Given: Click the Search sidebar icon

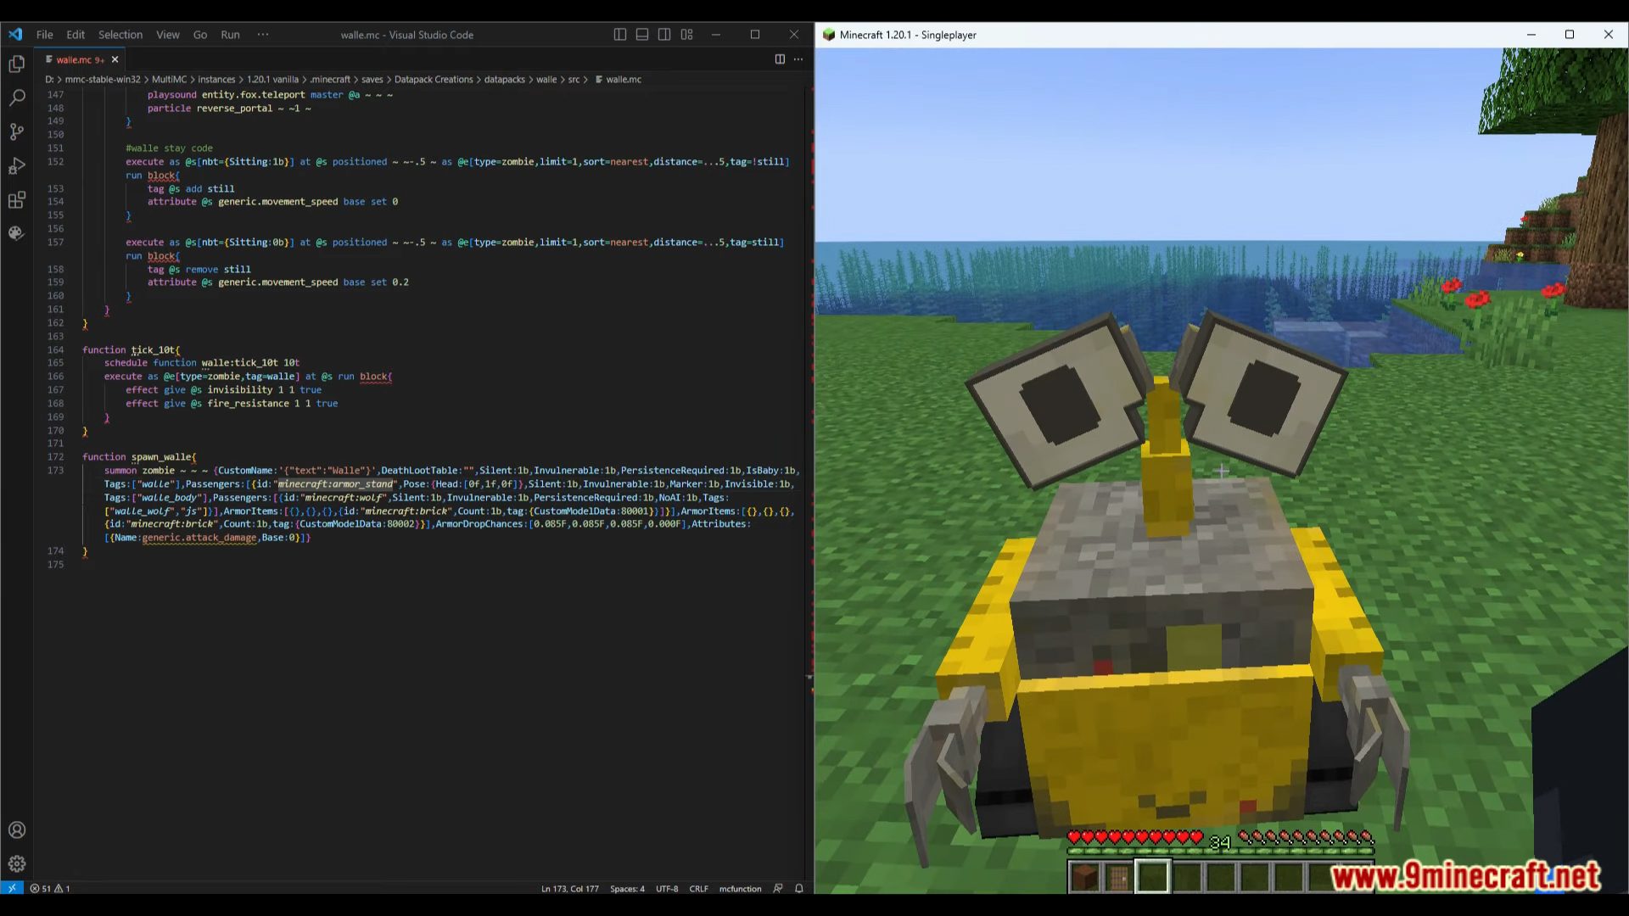Looking at the screenshot, I should coord(17,98).
